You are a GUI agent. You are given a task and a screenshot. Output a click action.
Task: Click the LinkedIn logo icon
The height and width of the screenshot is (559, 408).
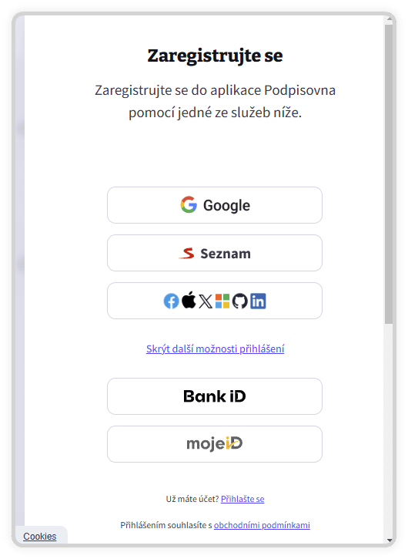click(258, 301)
